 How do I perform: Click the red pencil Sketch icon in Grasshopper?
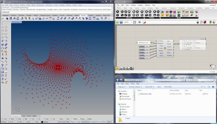pos(144,22)
